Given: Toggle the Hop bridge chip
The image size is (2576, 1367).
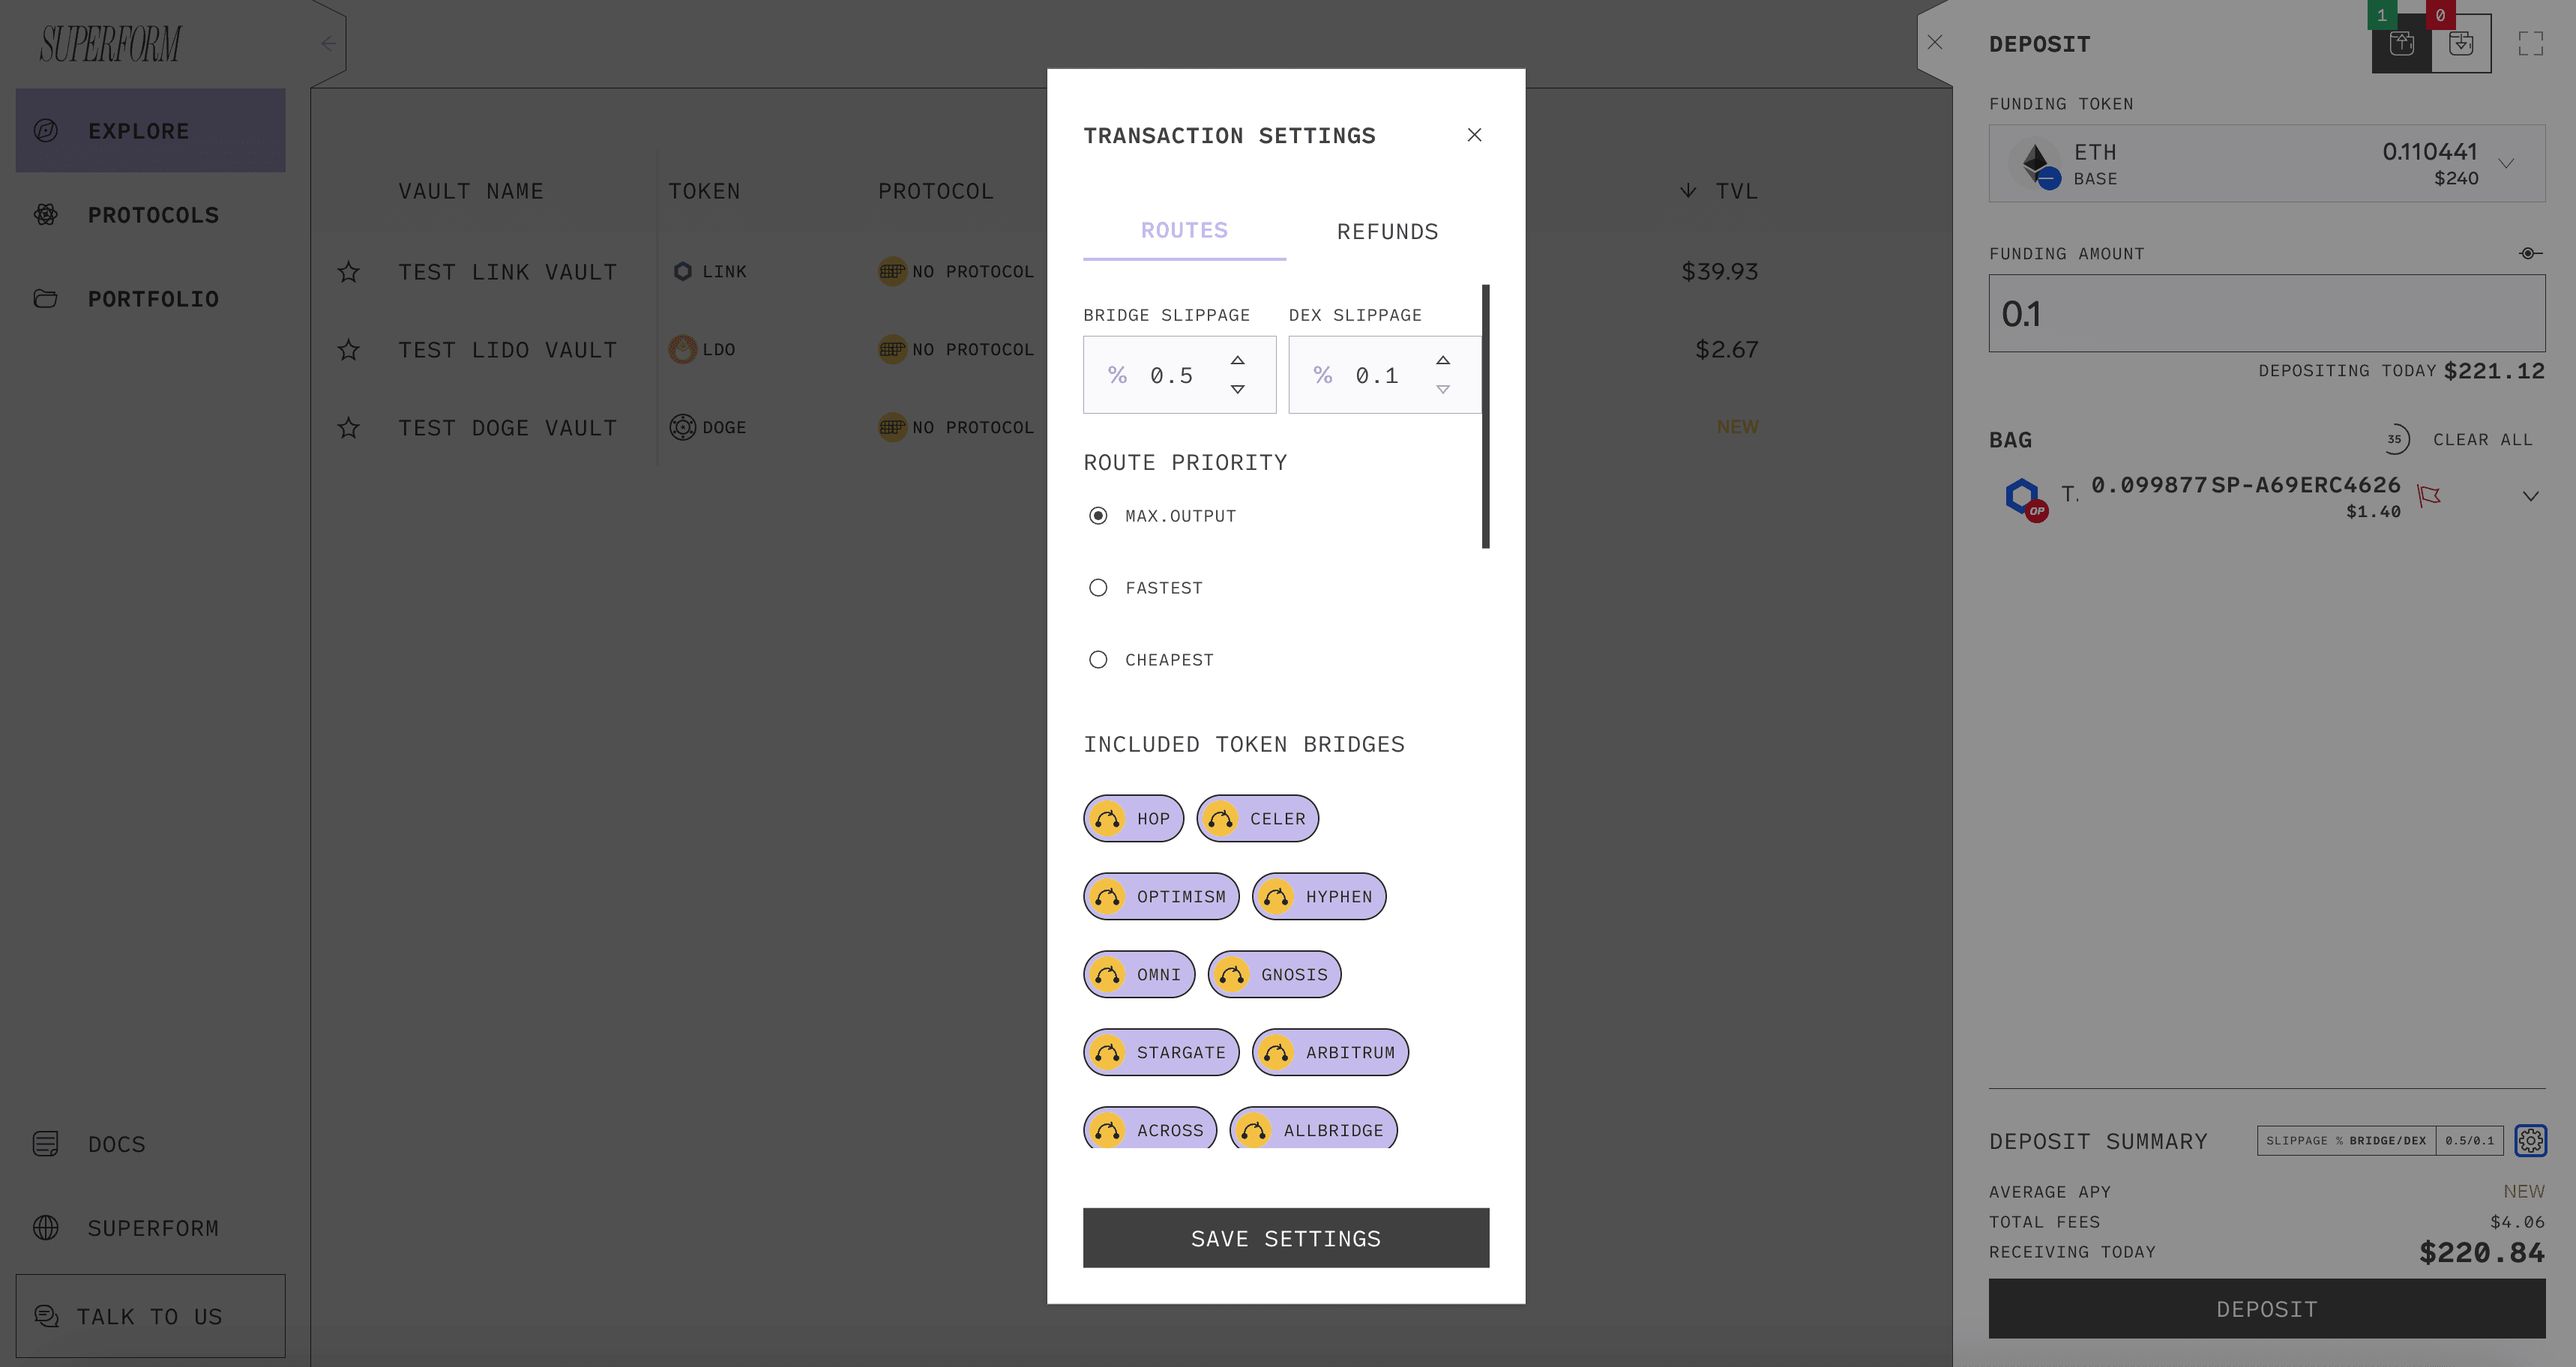Looking at the screenshot, I should coord(1133,819).
